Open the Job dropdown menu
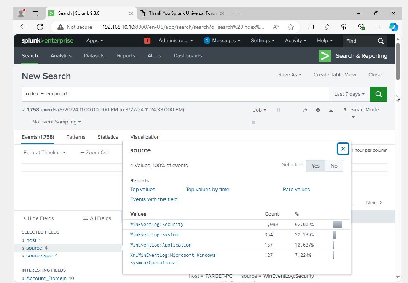The image size is (408, 283). pyautogui.click(x=260, y=110)
